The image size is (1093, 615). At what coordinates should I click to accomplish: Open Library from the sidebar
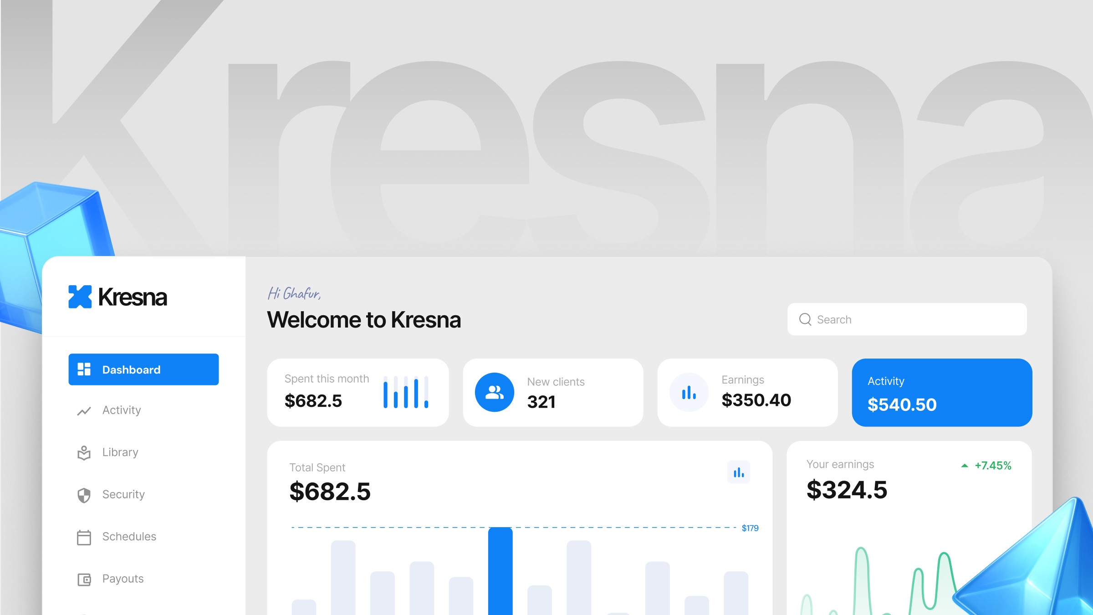click(x=120, y=452)
